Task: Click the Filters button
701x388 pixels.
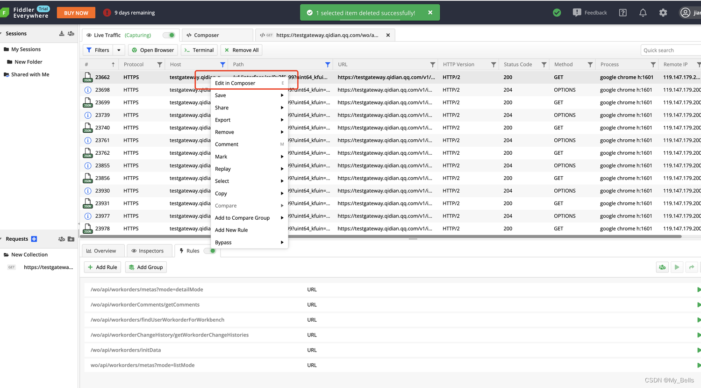Action: (98, 50)
